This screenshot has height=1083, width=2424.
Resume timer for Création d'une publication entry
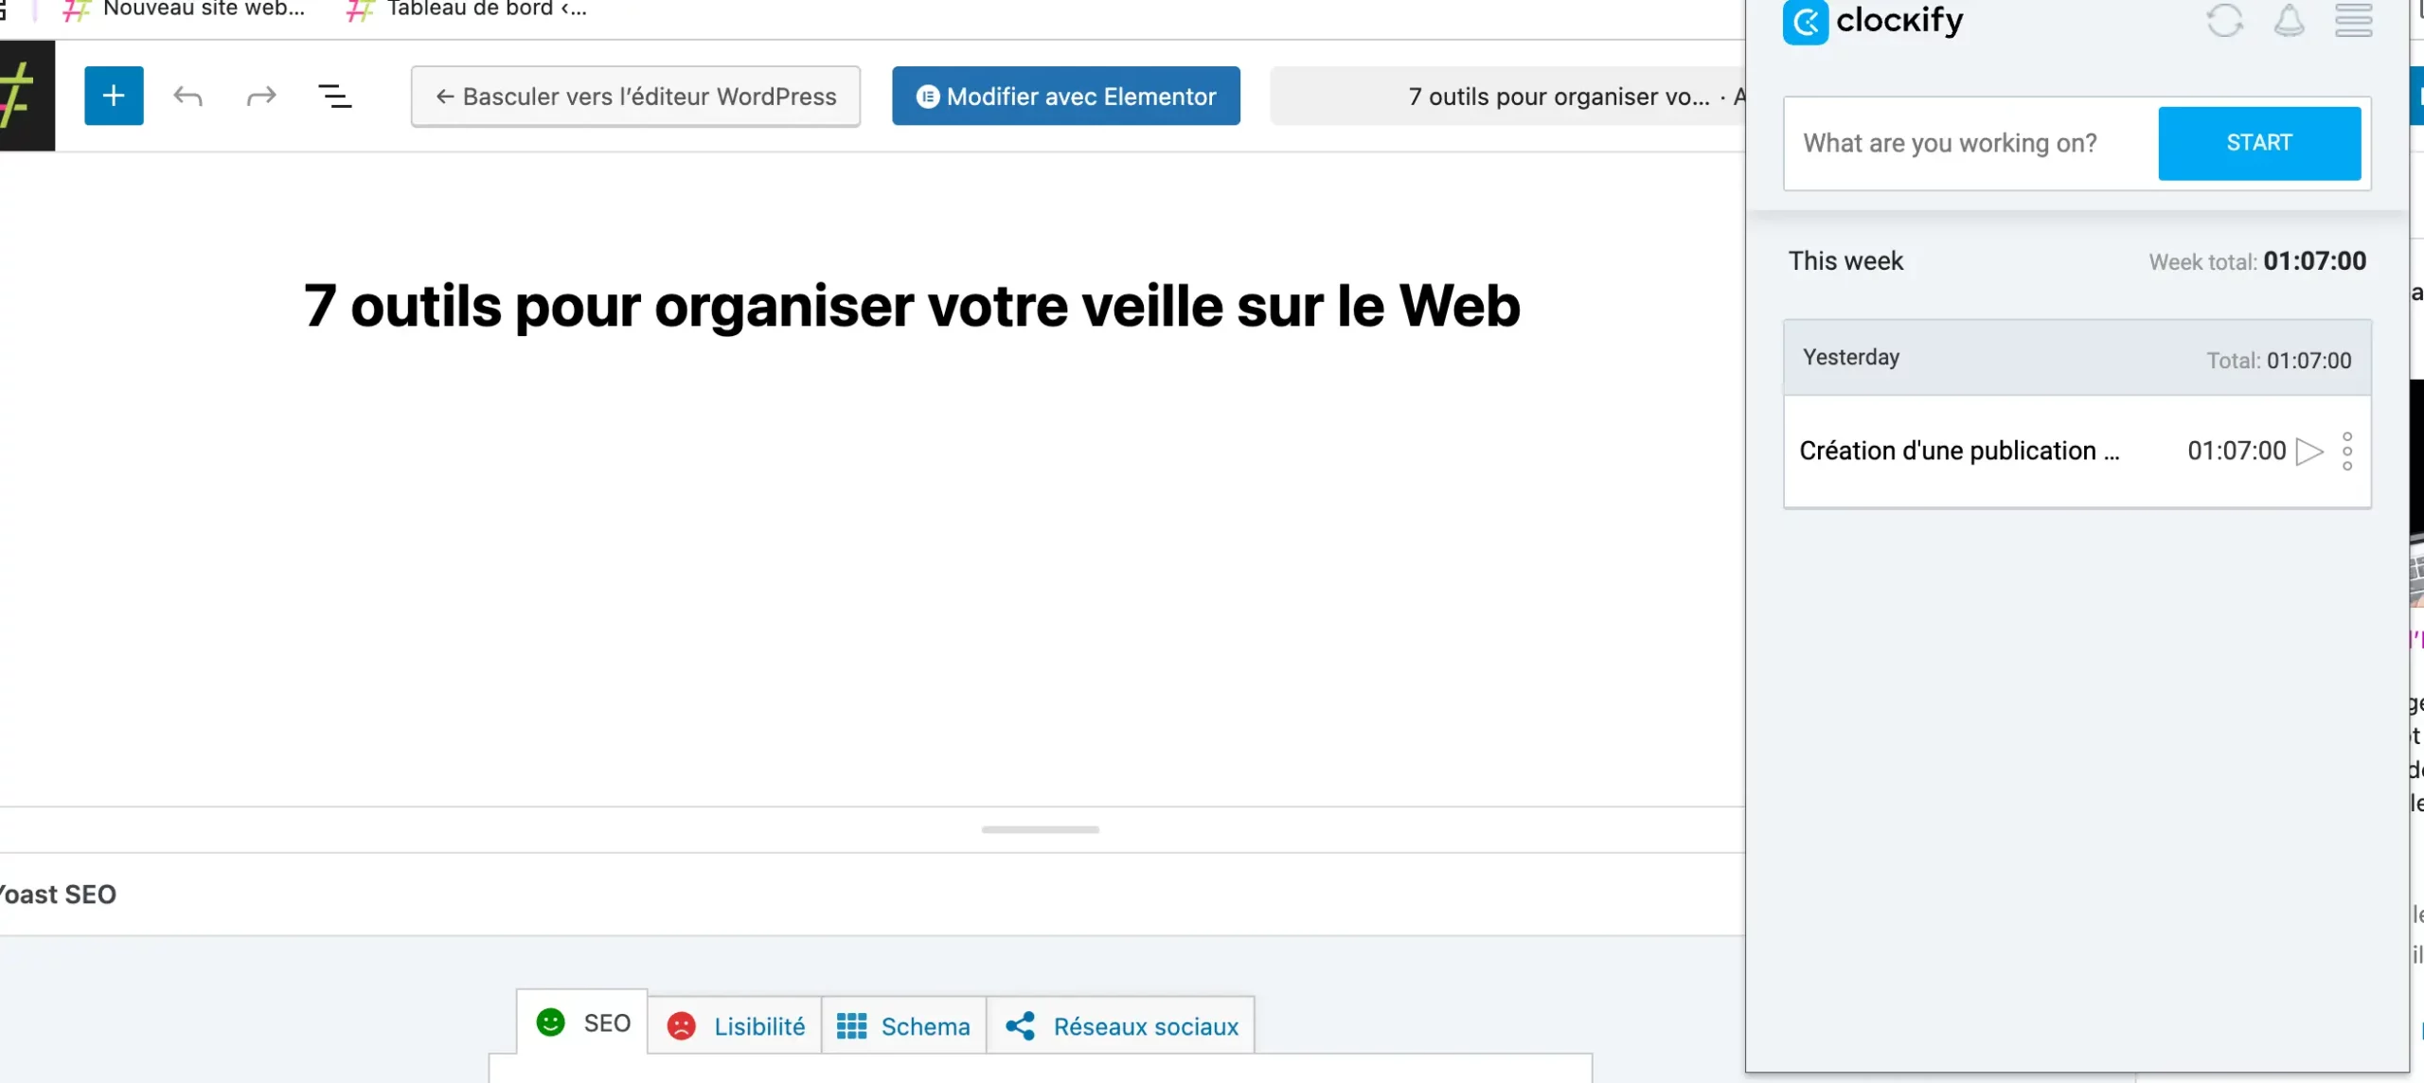click(2308, 452)
